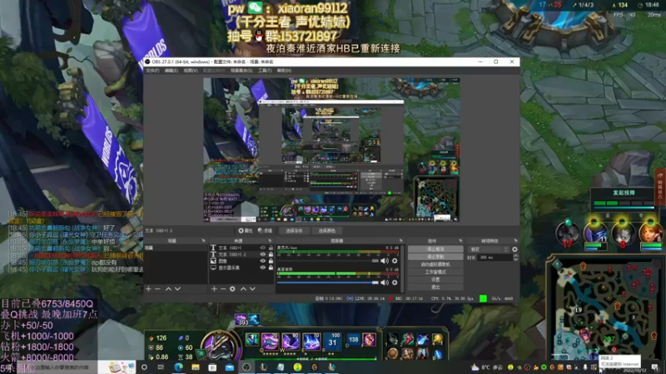Open source properties gear in Sources panel
This screenshot has height=374, width=666.
(x=232, y=288)
